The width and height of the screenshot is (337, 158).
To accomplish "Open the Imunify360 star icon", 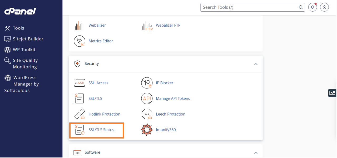I will coord(147,130).
